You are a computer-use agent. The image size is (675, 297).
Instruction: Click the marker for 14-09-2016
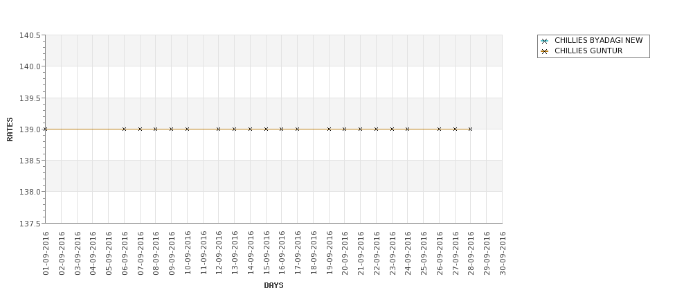click(x=250, y=129)
